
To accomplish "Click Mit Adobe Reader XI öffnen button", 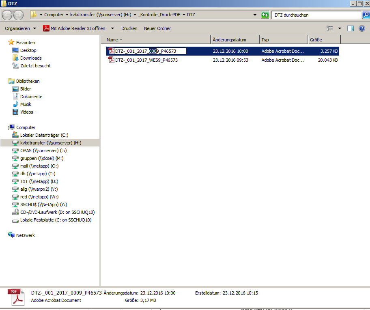I will click(74, 28).
